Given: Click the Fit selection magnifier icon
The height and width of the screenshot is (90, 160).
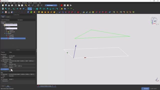Looking at the screenshot, I should (6, 9).
